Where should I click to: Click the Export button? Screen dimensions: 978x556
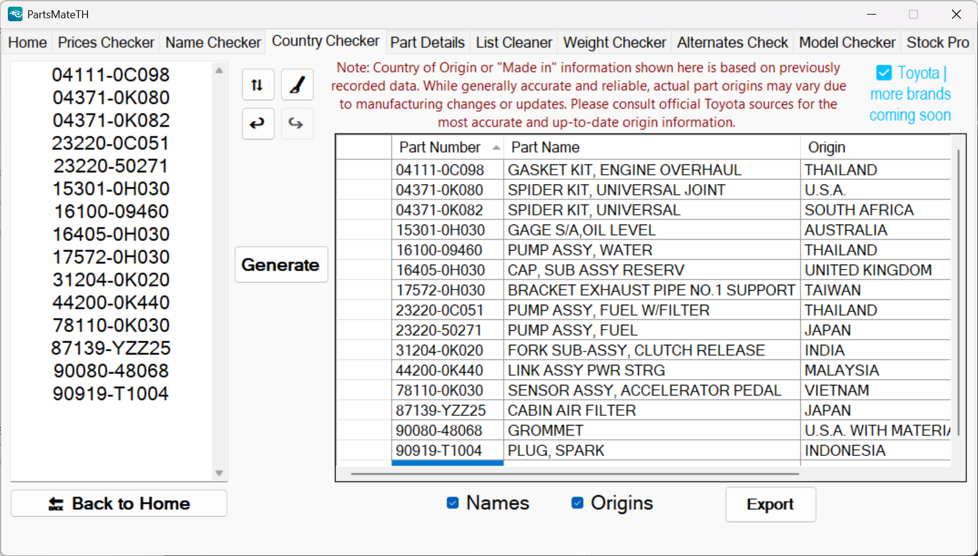tap(770, 504)
